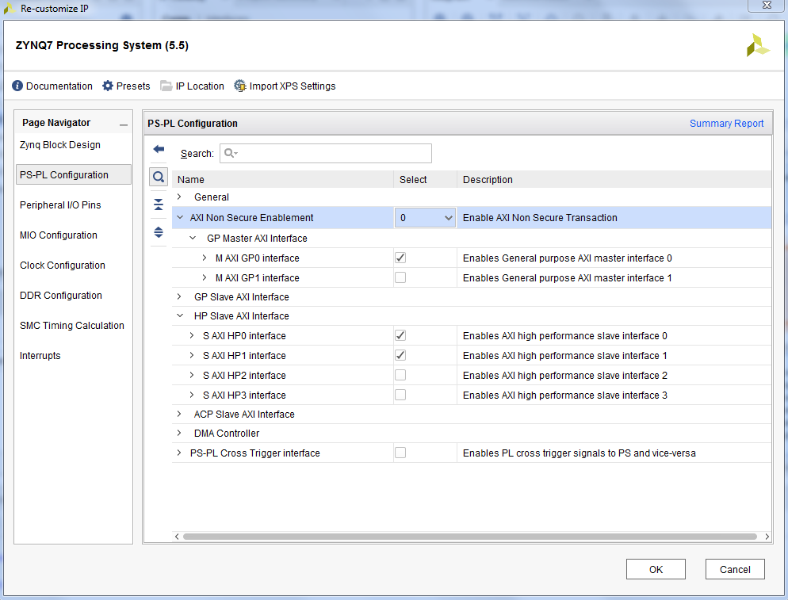Viewport: 788px width, 600px height.
Task: Click Import XPS Settings label
Action: [293, 86]
